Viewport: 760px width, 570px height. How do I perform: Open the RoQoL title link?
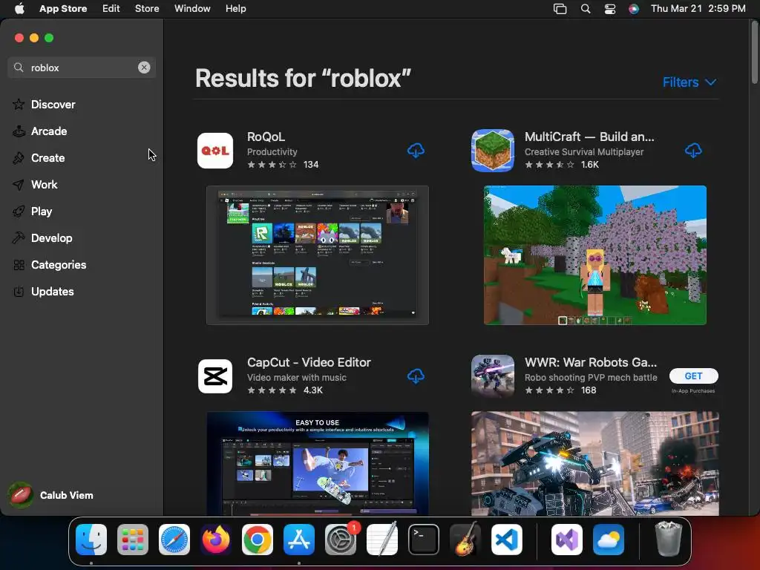[266, 137]
